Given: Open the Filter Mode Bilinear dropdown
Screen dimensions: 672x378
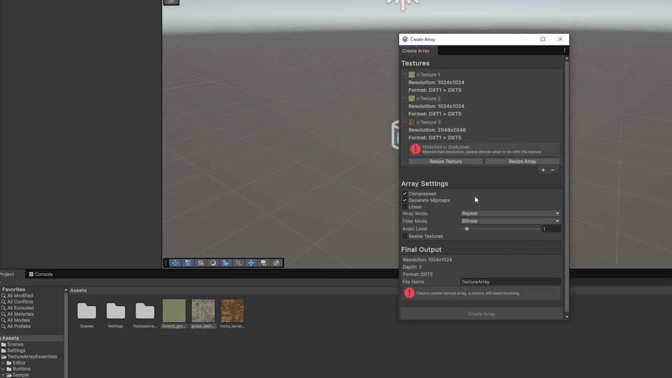Looking at the screenshot, I should click(510, 221).
